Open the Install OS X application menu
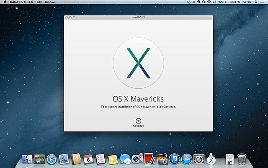Image resolution: width=268 pixels, height=168 pixels. click(x=18, y=2)
